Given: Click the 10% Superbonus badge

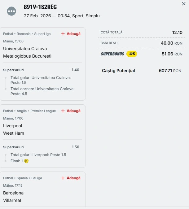Looking at the screenshot, I should coord(132,54).
